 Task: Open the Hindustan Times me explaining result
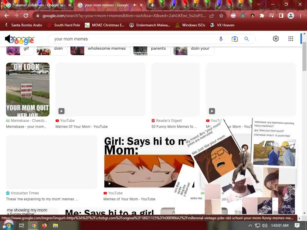52,162
